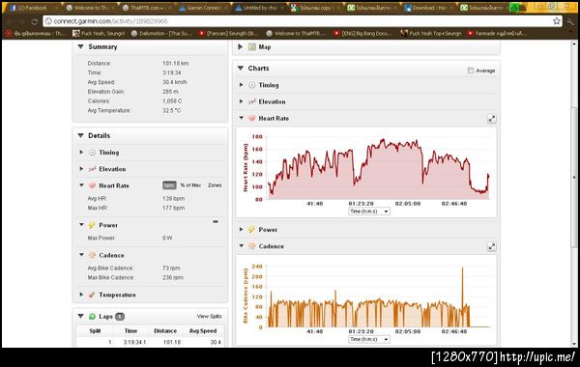Screen dimensions: 580x367
Task: Click the Cadence icon in Charts panel
Action: [x=252, y=246]
